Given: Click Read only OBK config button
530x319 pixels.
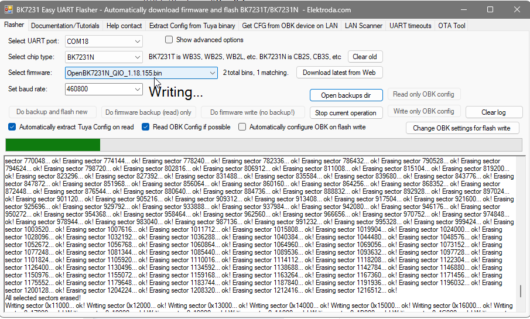Looking at the screenshot, I should [424, 94].
